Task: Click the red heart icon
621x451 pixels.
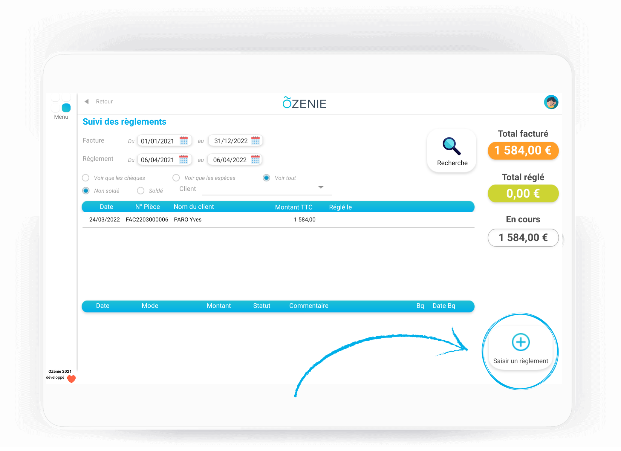Action: (71, 379)
